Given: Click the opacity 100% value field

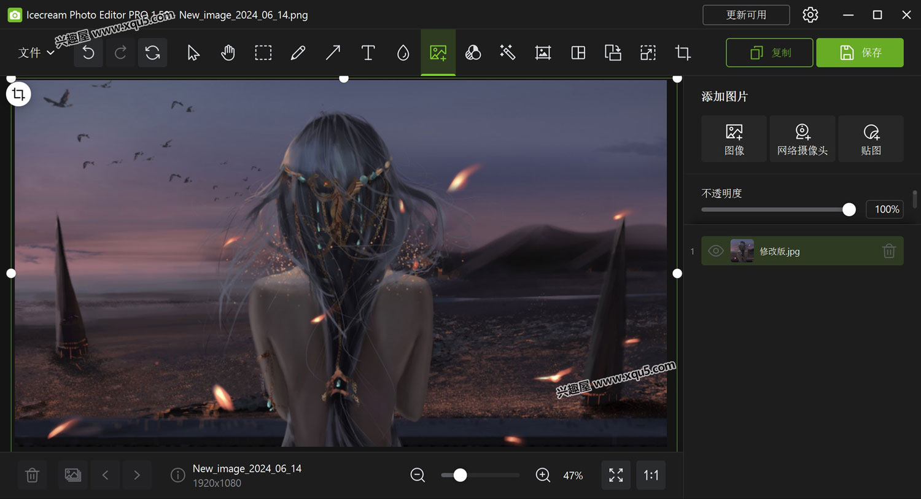Looking at the screenshot, I should pyautogui.click(x=885, y=209).
